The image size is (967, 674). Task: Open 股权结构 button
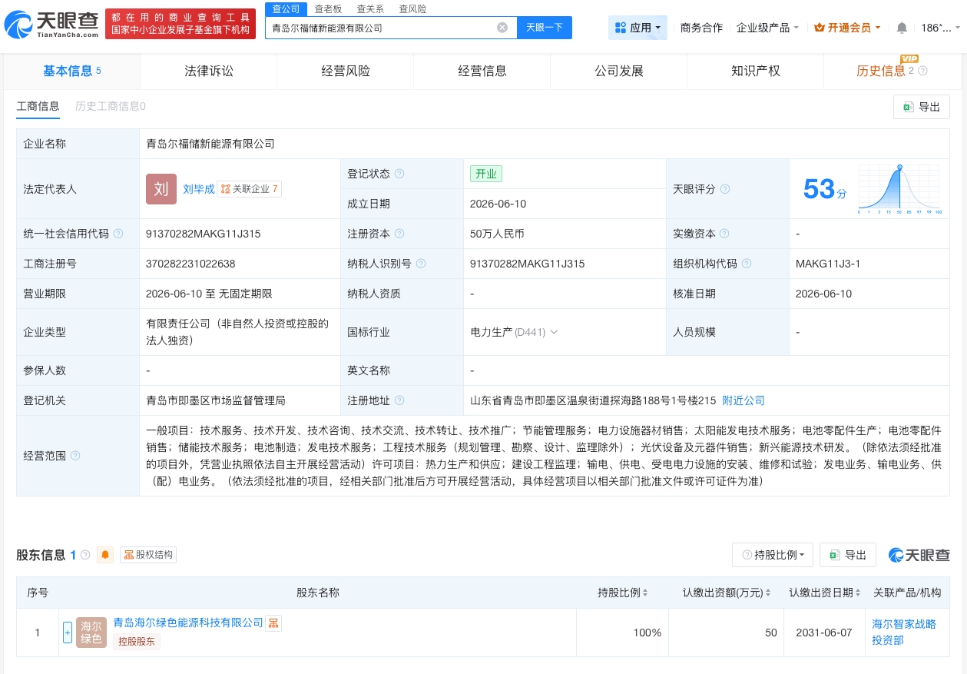pos(148,555)
